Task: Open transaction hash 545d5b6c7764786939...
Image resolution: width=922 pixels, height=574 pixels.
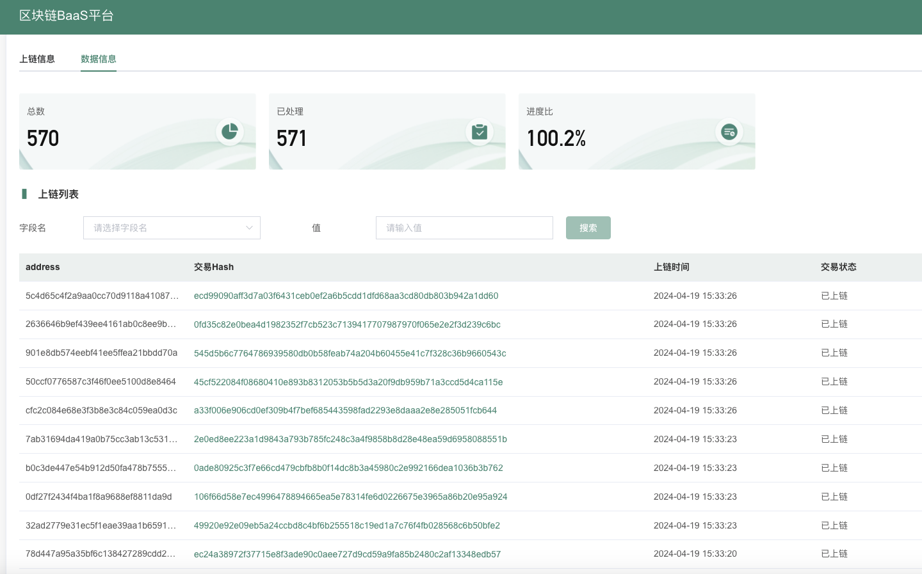Action: 350,353
